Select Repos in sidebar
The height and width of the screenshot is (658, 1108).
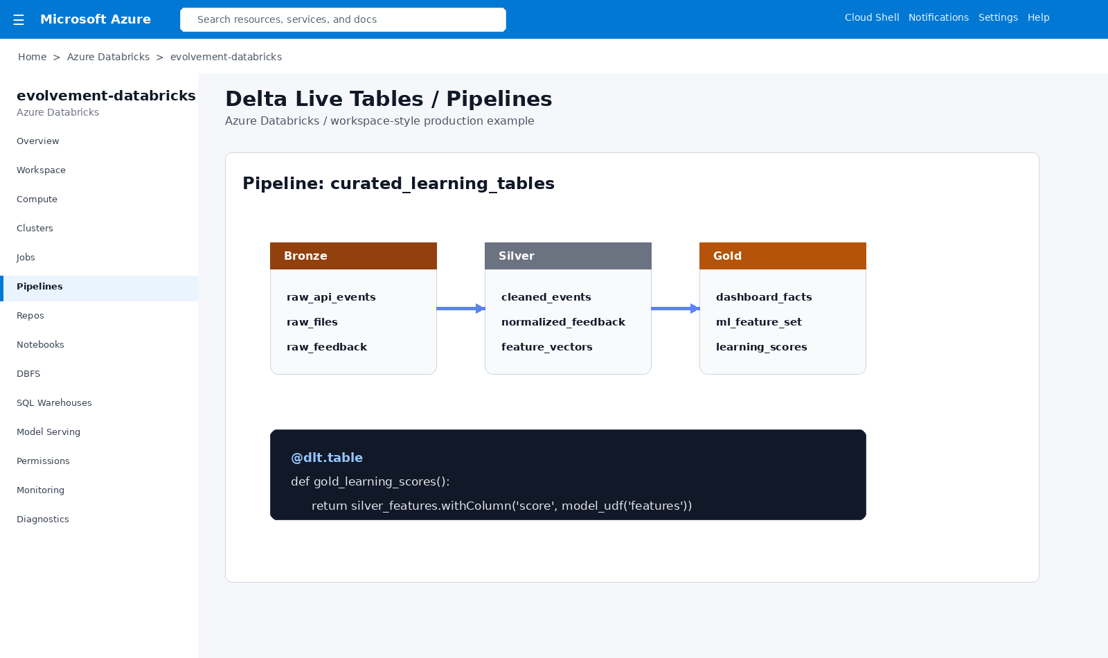pyautogui.click(x=99, y=315)
